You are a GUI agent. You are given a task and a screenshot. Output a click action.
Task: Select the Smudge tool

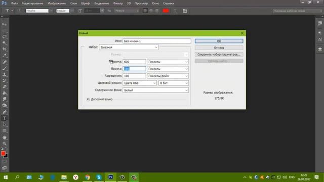coord(5,99)
